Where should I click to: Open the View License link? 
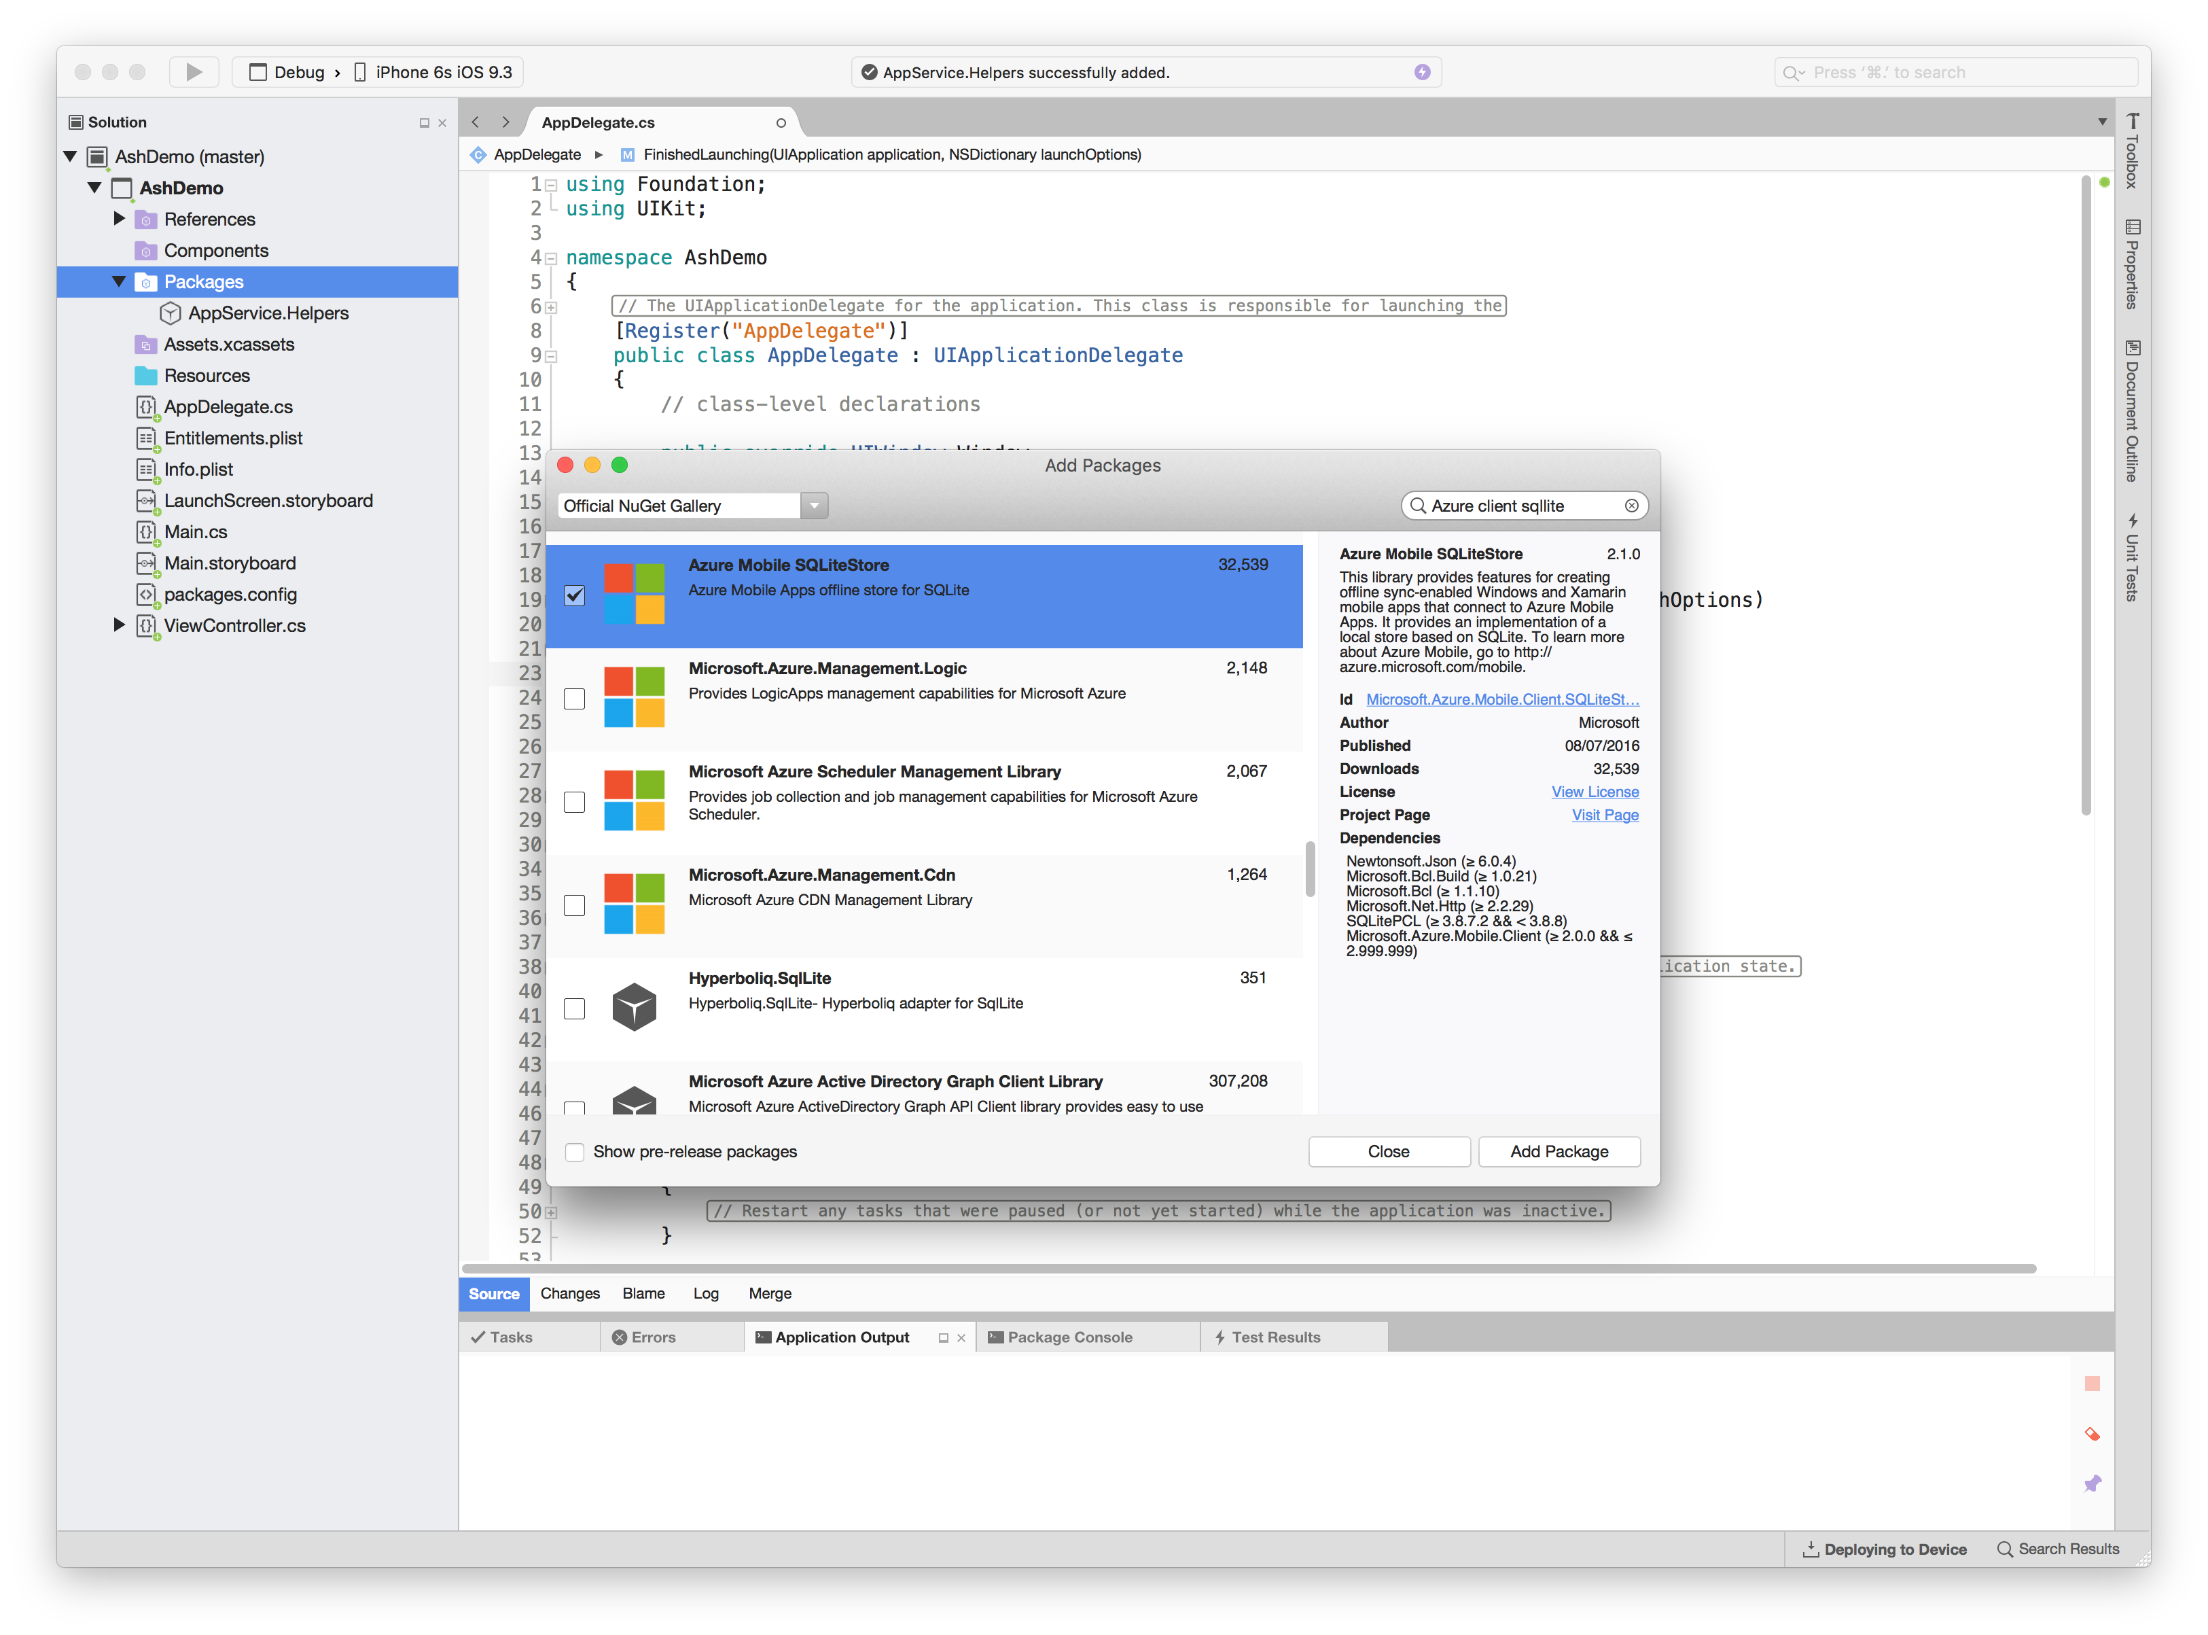tap(1595, 792)
